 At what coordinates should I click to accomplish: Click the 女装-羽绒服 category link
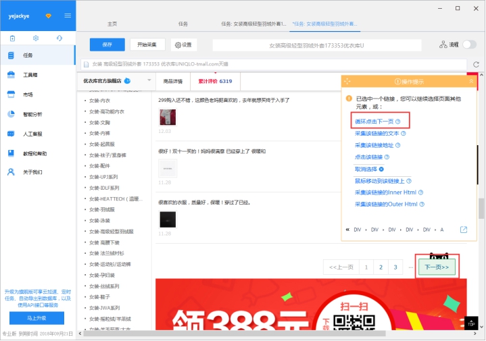102,210
